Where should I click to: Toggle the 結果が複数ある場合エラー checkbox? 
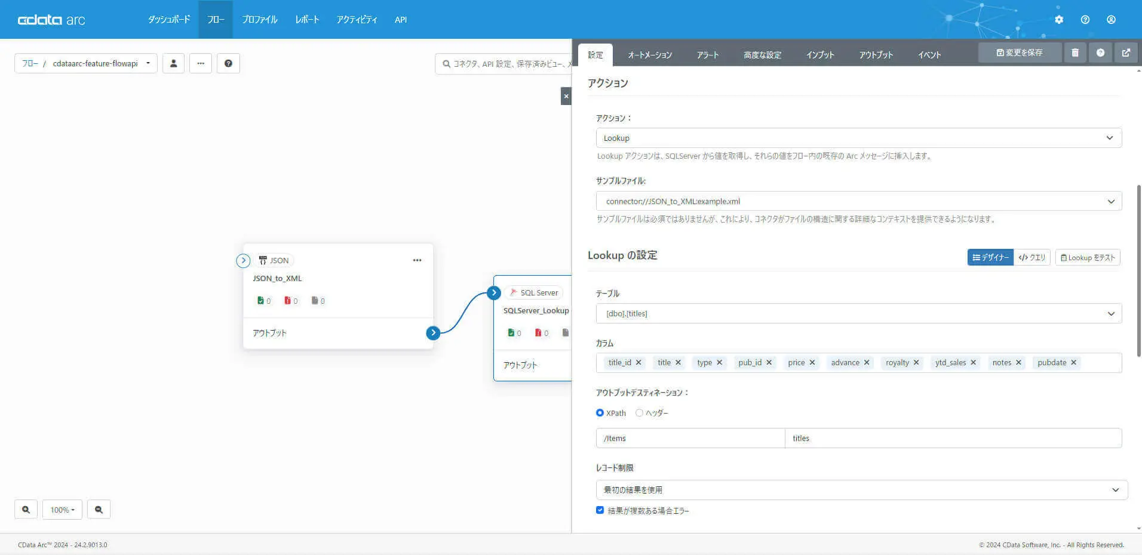pos(600,510)
